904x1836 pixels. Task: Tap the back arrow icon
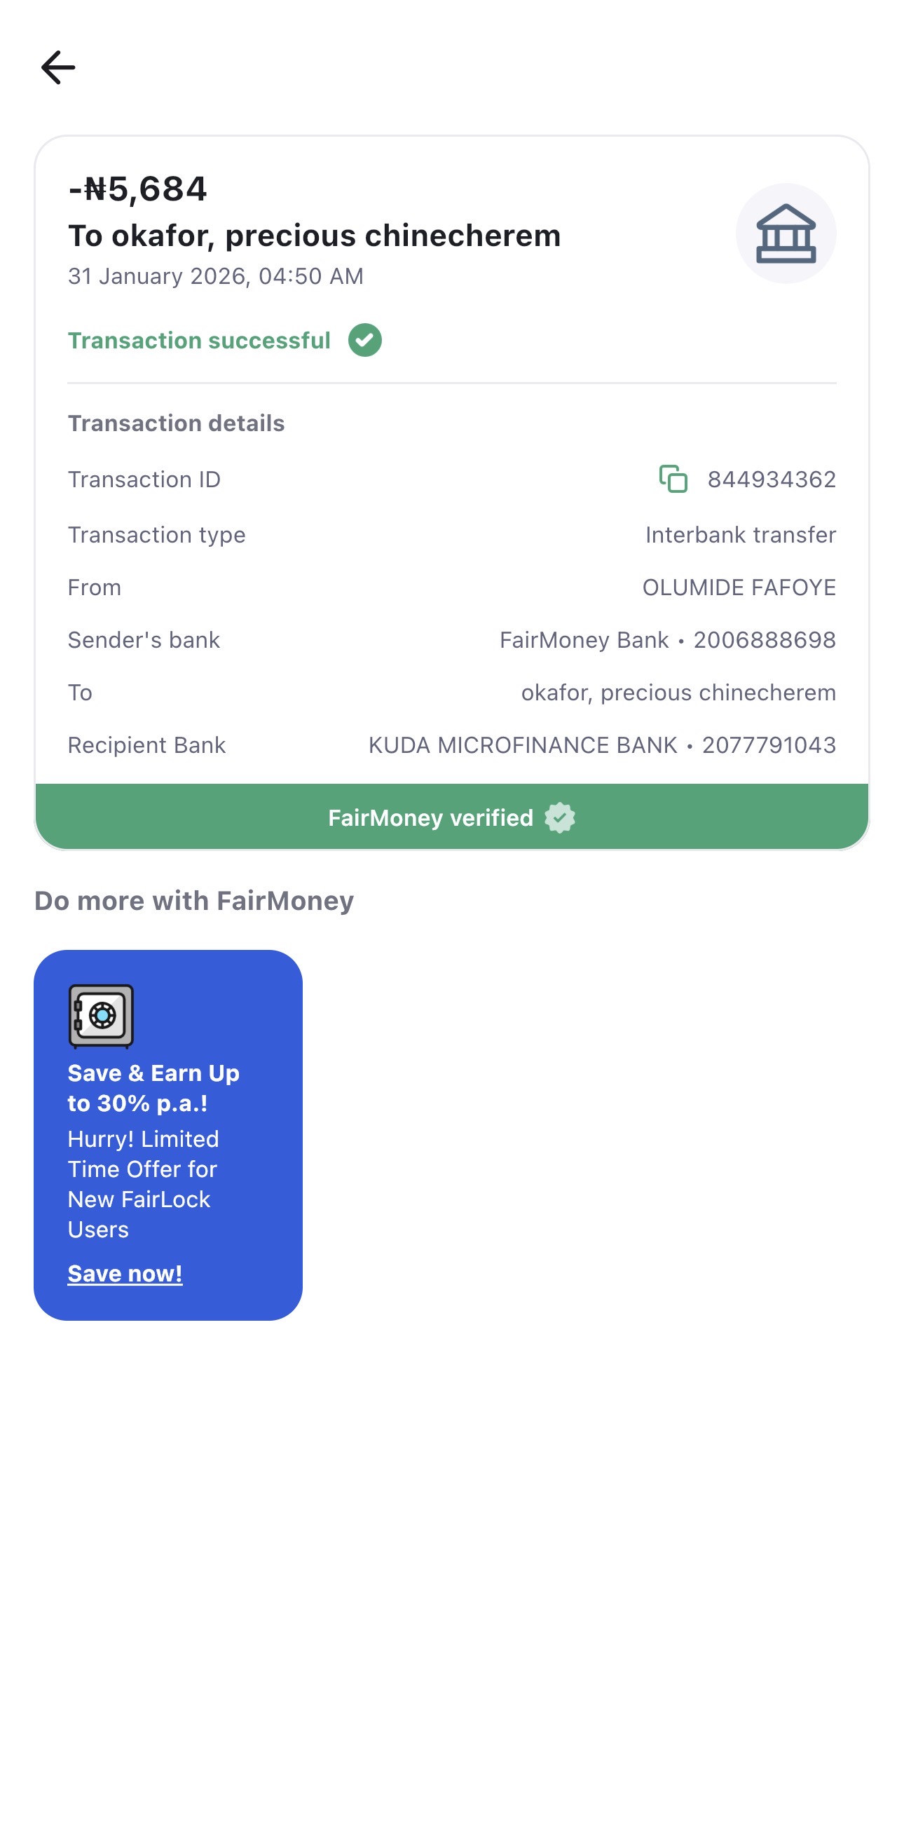point(57,68)
